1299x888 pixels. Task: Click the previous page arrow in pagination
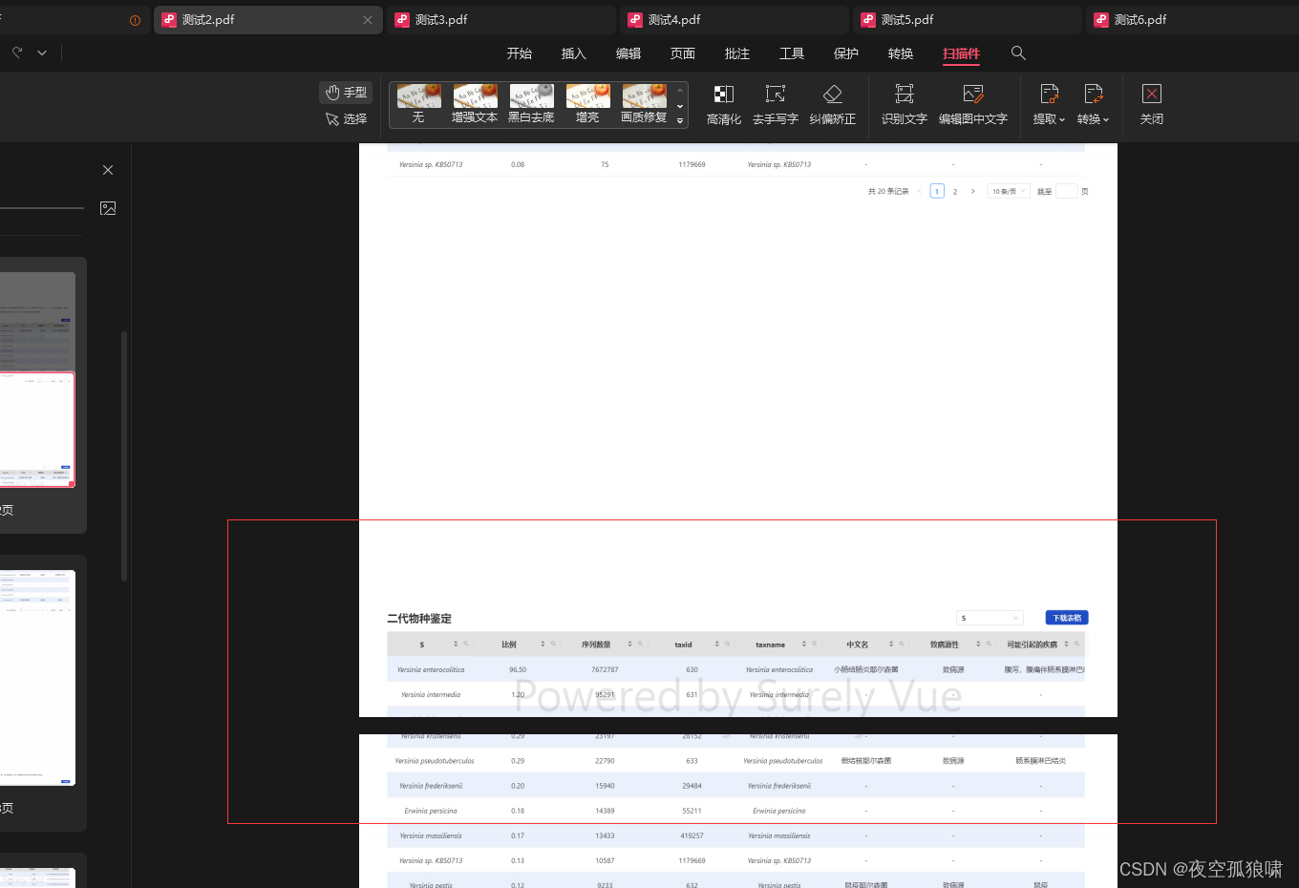(919, 191)
